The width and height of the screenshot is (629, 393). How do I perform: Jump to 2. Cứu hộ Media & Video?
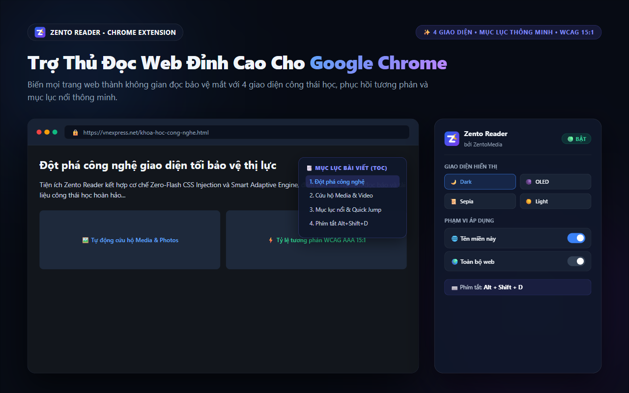(x=352, y=196)
